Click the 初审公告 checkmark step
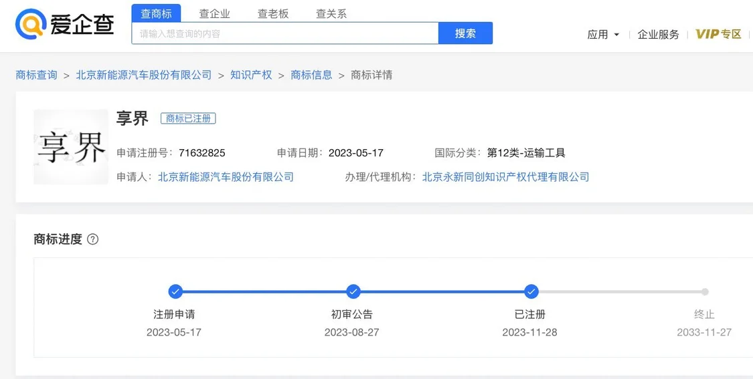The image size is (753, 379). pos(353,291)
